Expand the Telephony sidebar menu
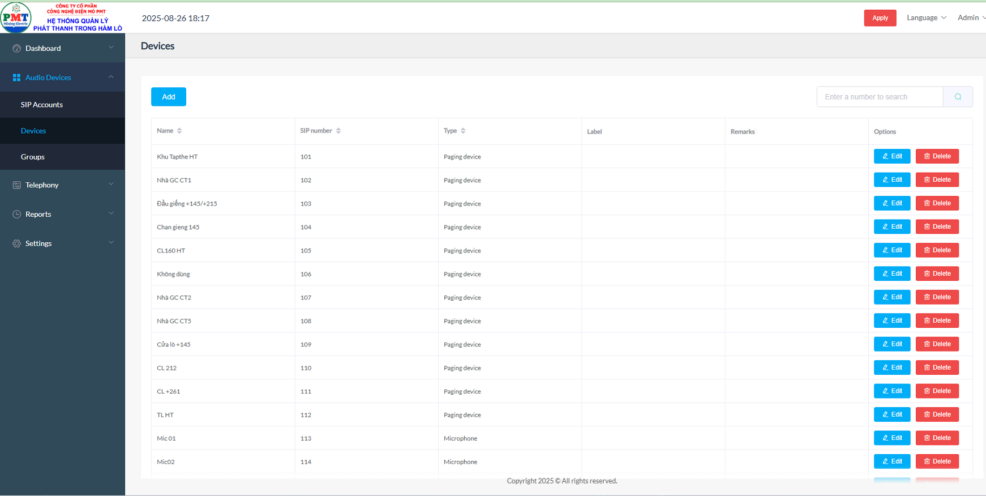This screenshot has height=496, width=986. click(111, 185)
